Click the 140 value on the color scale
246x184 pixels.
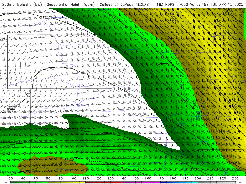coord(123,178)
